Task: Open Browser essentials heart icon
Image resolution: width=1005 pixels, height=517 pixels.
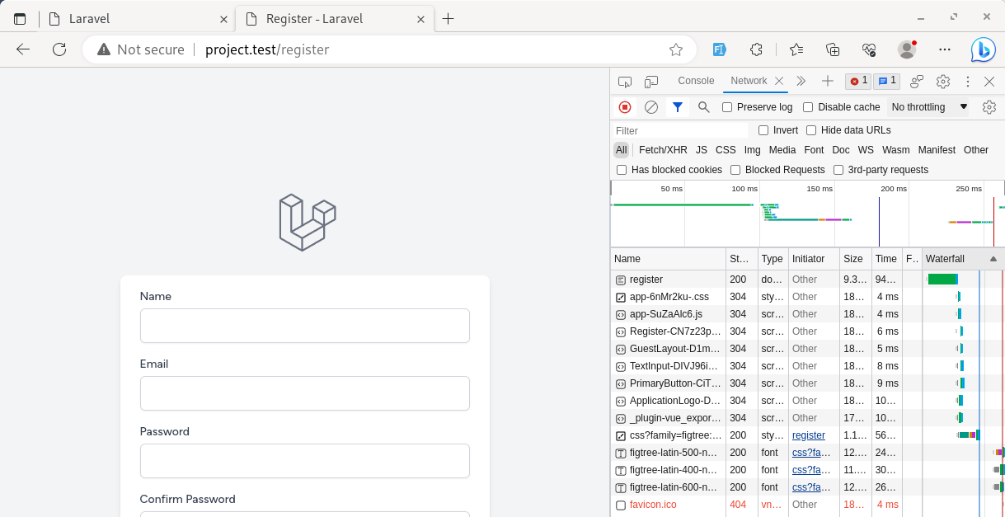Action: (869, 49)
